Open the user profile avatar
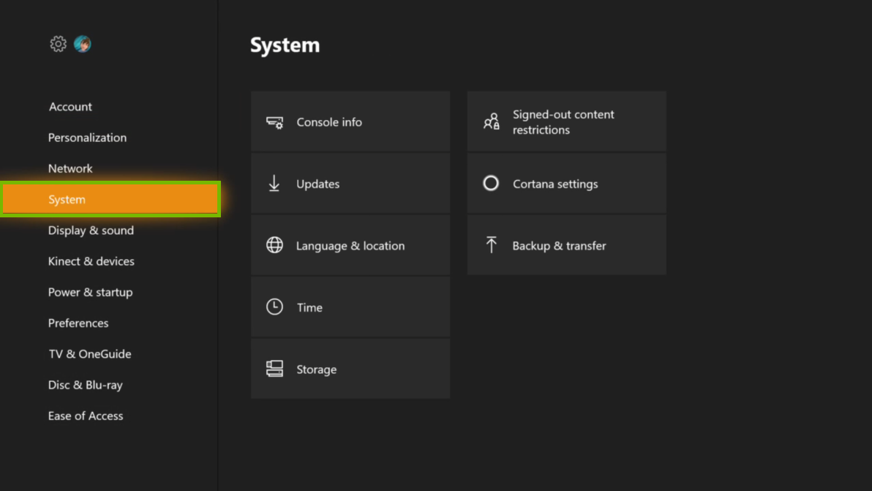The height and width of the screenshot is (491, 872). click(x=82, y=44)
